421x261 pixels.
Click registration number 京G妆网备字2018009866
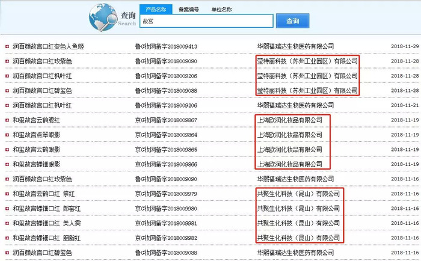tap(166, 164)
